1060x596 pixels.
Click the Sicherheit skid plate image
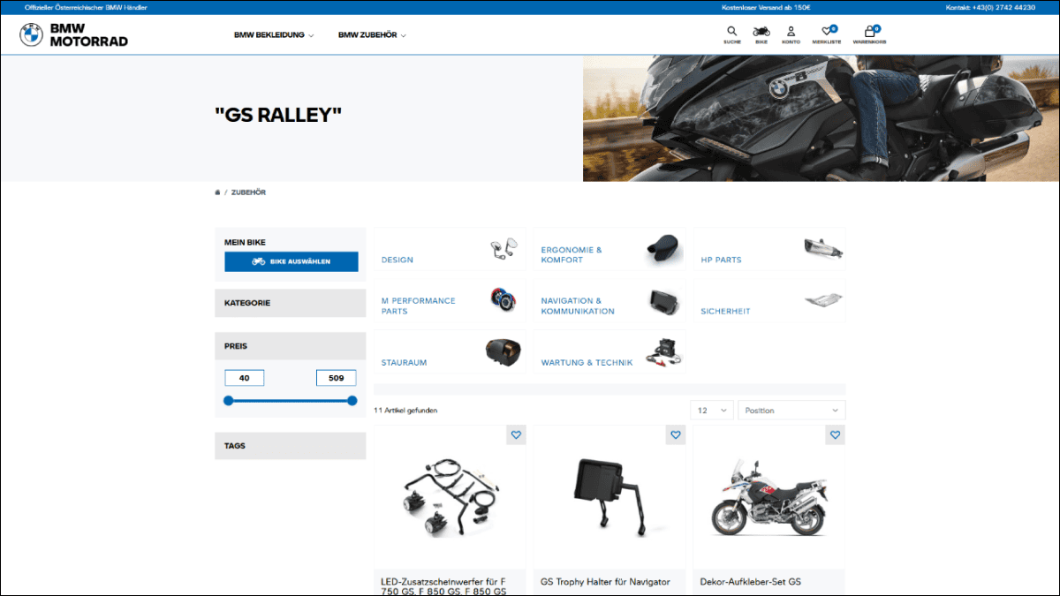point(823,300)
